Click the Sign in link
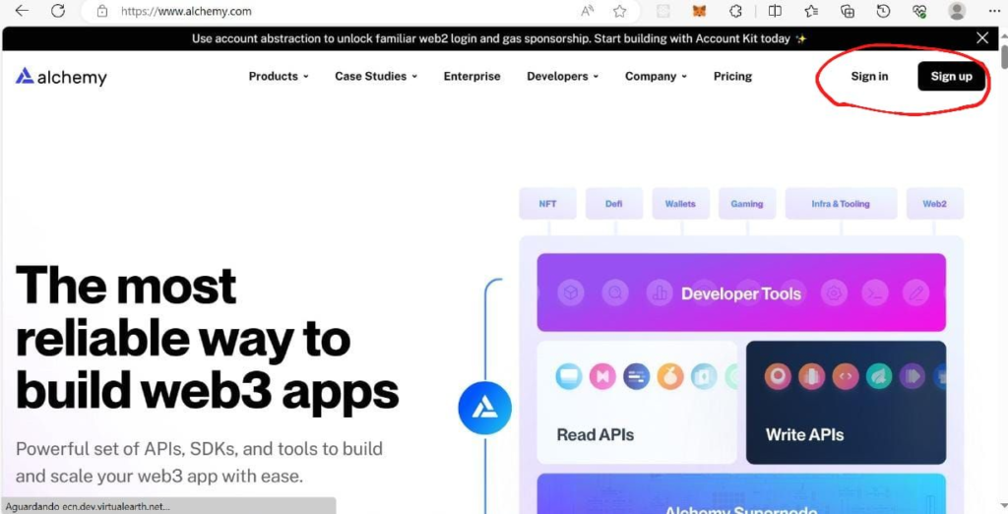 click(869, 76)
